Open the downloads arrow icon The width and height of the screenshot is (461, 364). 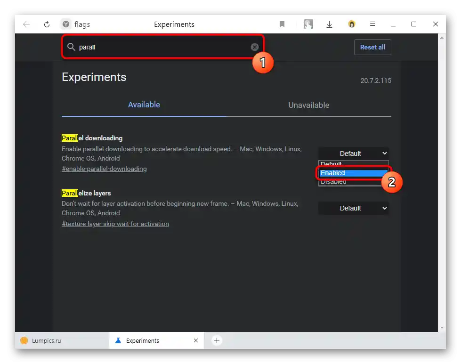point(329,24)
